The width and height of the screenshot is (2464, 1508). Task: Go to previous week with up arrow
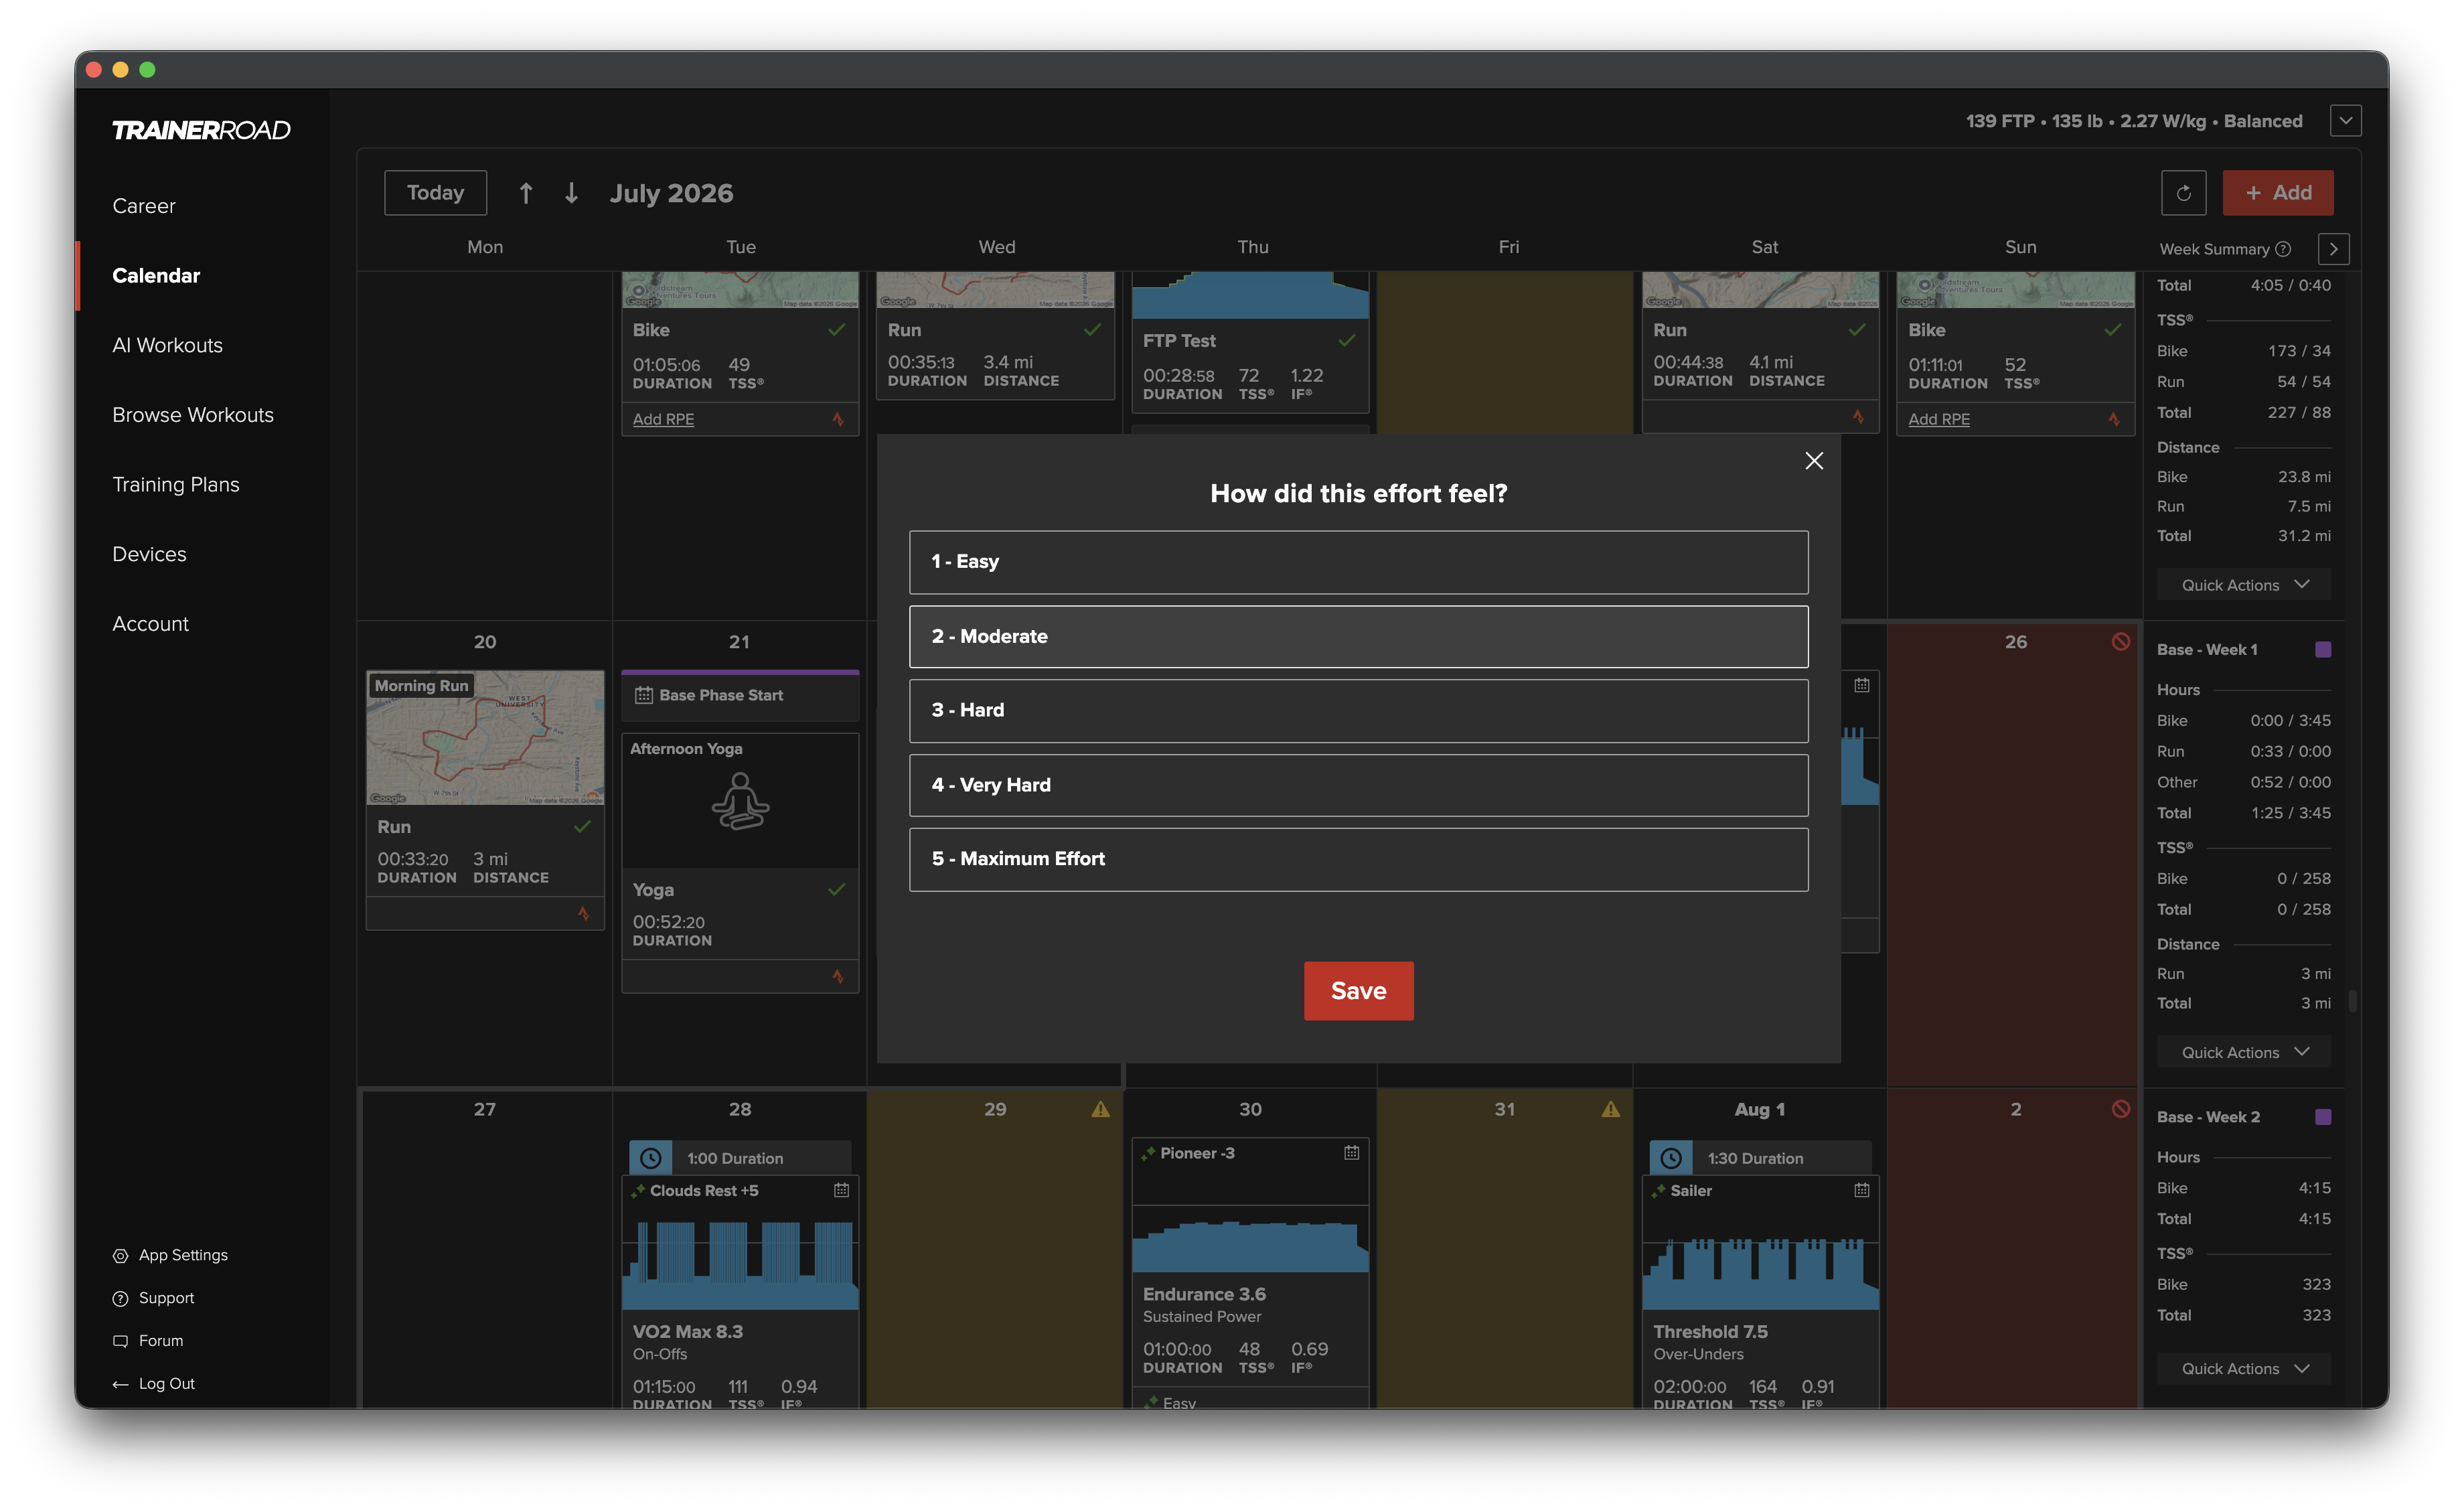(526, 193)
